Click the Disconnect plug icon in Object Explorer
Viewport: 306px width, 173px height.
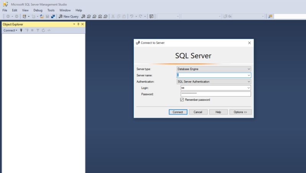27,30
